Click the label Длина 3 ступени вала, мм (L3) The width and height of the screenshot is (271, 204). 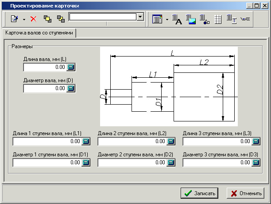click(x=217, y=133)
